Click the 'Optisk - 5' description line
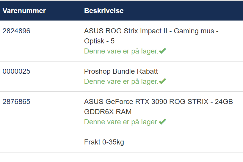Viewport: 243px width, 162px height. [x=99, y=41]
